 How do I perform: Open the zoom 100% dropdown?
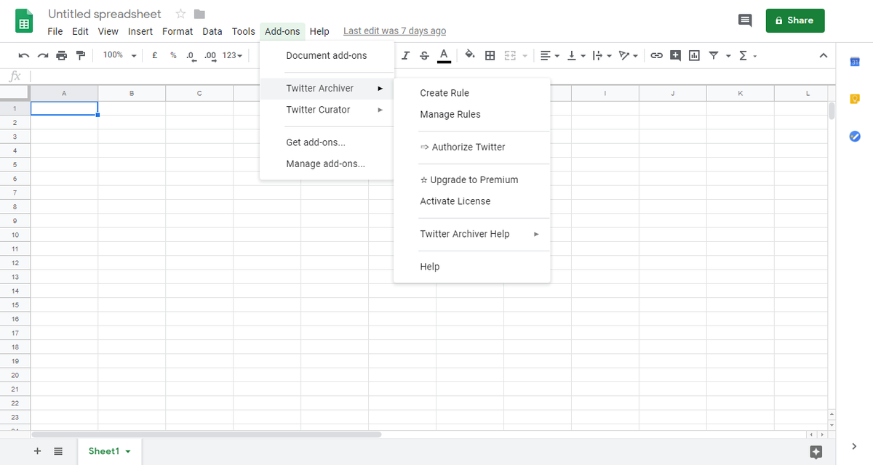119,55
